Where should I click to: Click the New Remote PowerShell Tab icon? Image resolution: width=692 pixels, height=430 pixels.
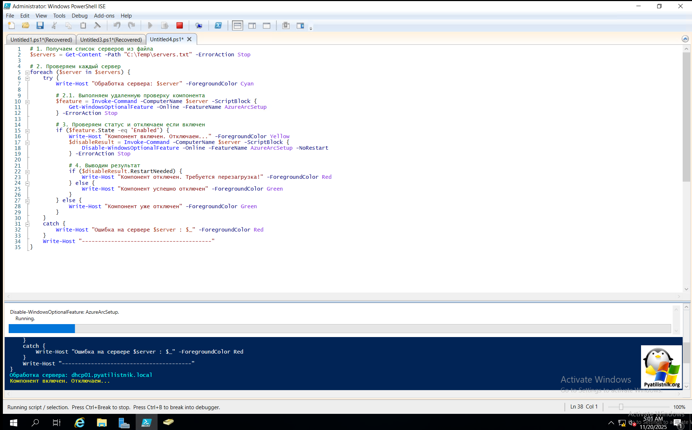click(x=198, y=25)
